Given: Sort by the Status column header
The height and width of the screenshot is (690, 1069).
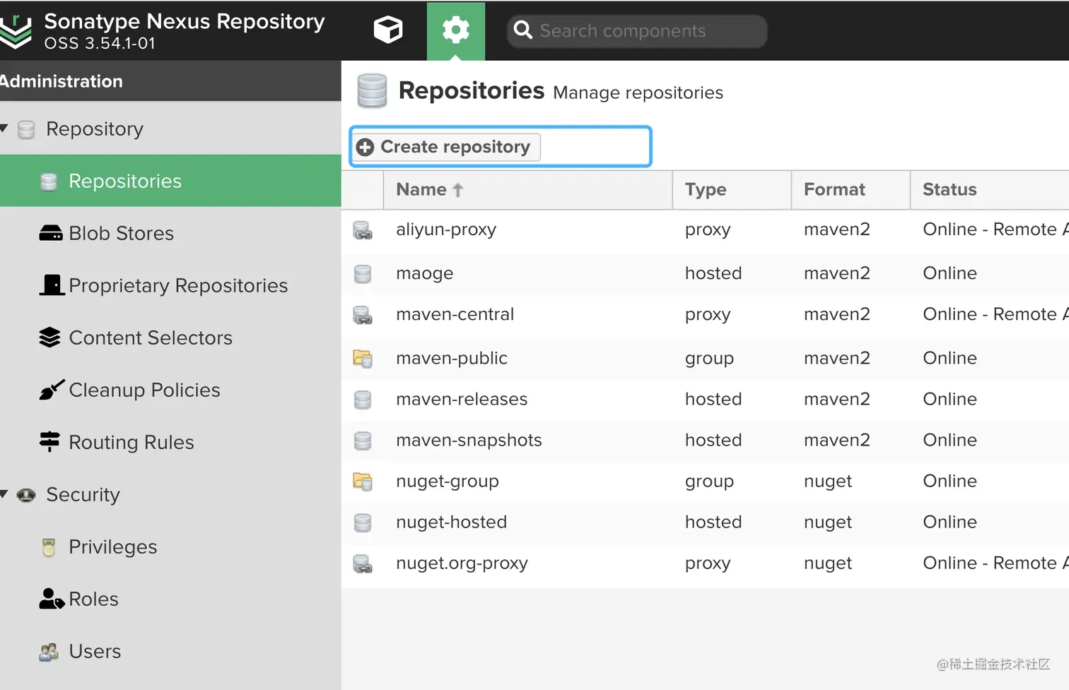Looking at the screenshot, I should point(990,189).
